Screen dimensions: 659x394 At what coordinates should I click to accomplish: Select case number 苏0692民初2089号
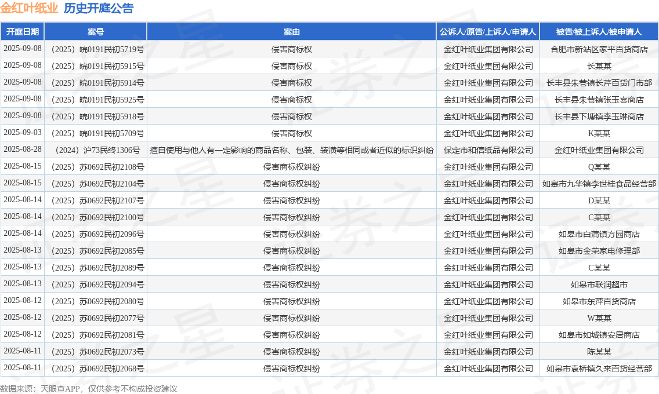tap(97, 268)
